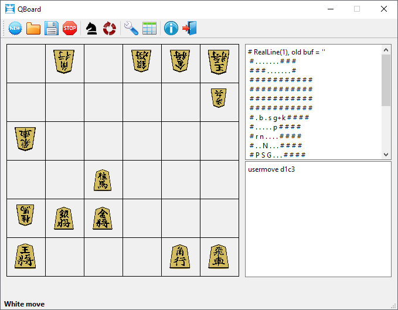Select the white king piece at bottom-left
Viewport: 398px width, 310px height.
point(25,256)
